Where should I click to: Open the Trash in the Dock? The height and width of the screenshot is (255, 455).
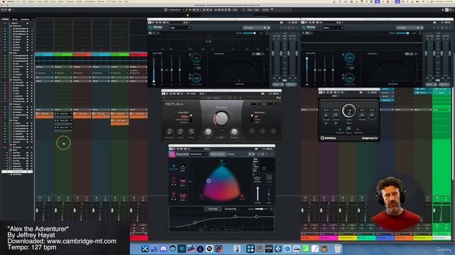point(337,249)
